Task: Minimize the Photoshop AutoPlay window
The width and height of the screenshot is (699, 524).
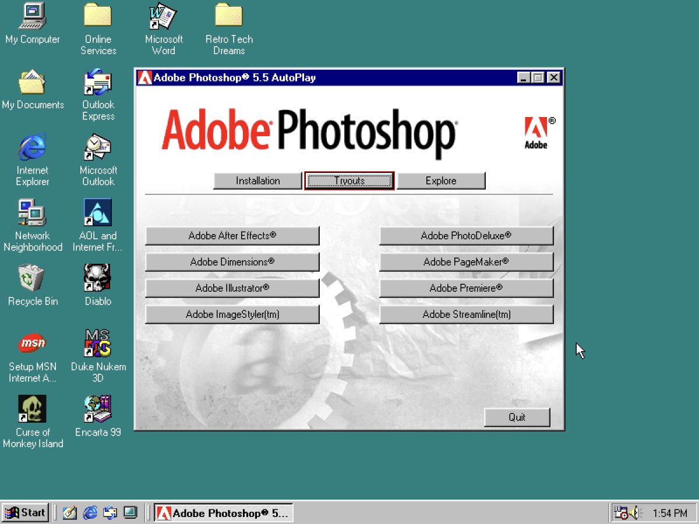Action: coord(524,77)
